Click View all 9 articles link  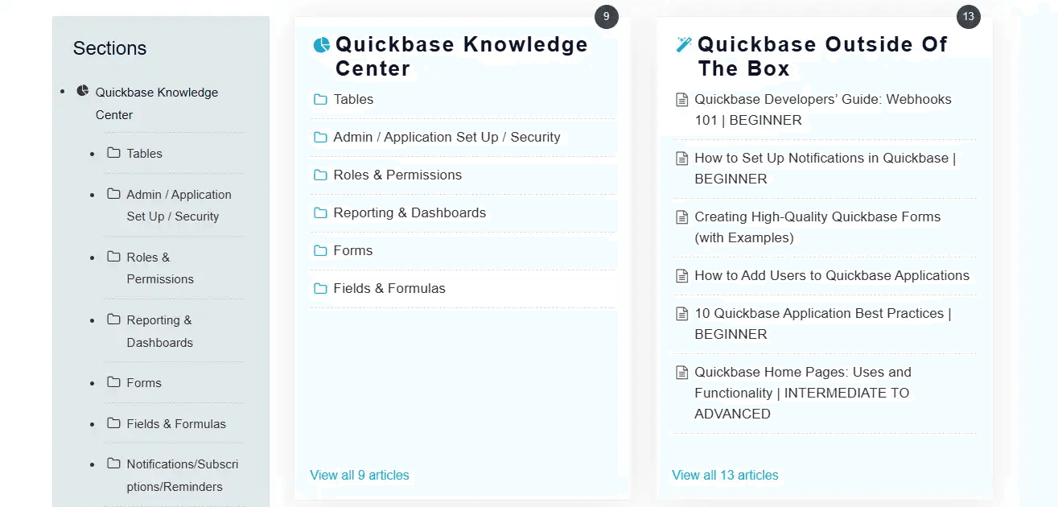pyautogui.click(x=360, y=475)
